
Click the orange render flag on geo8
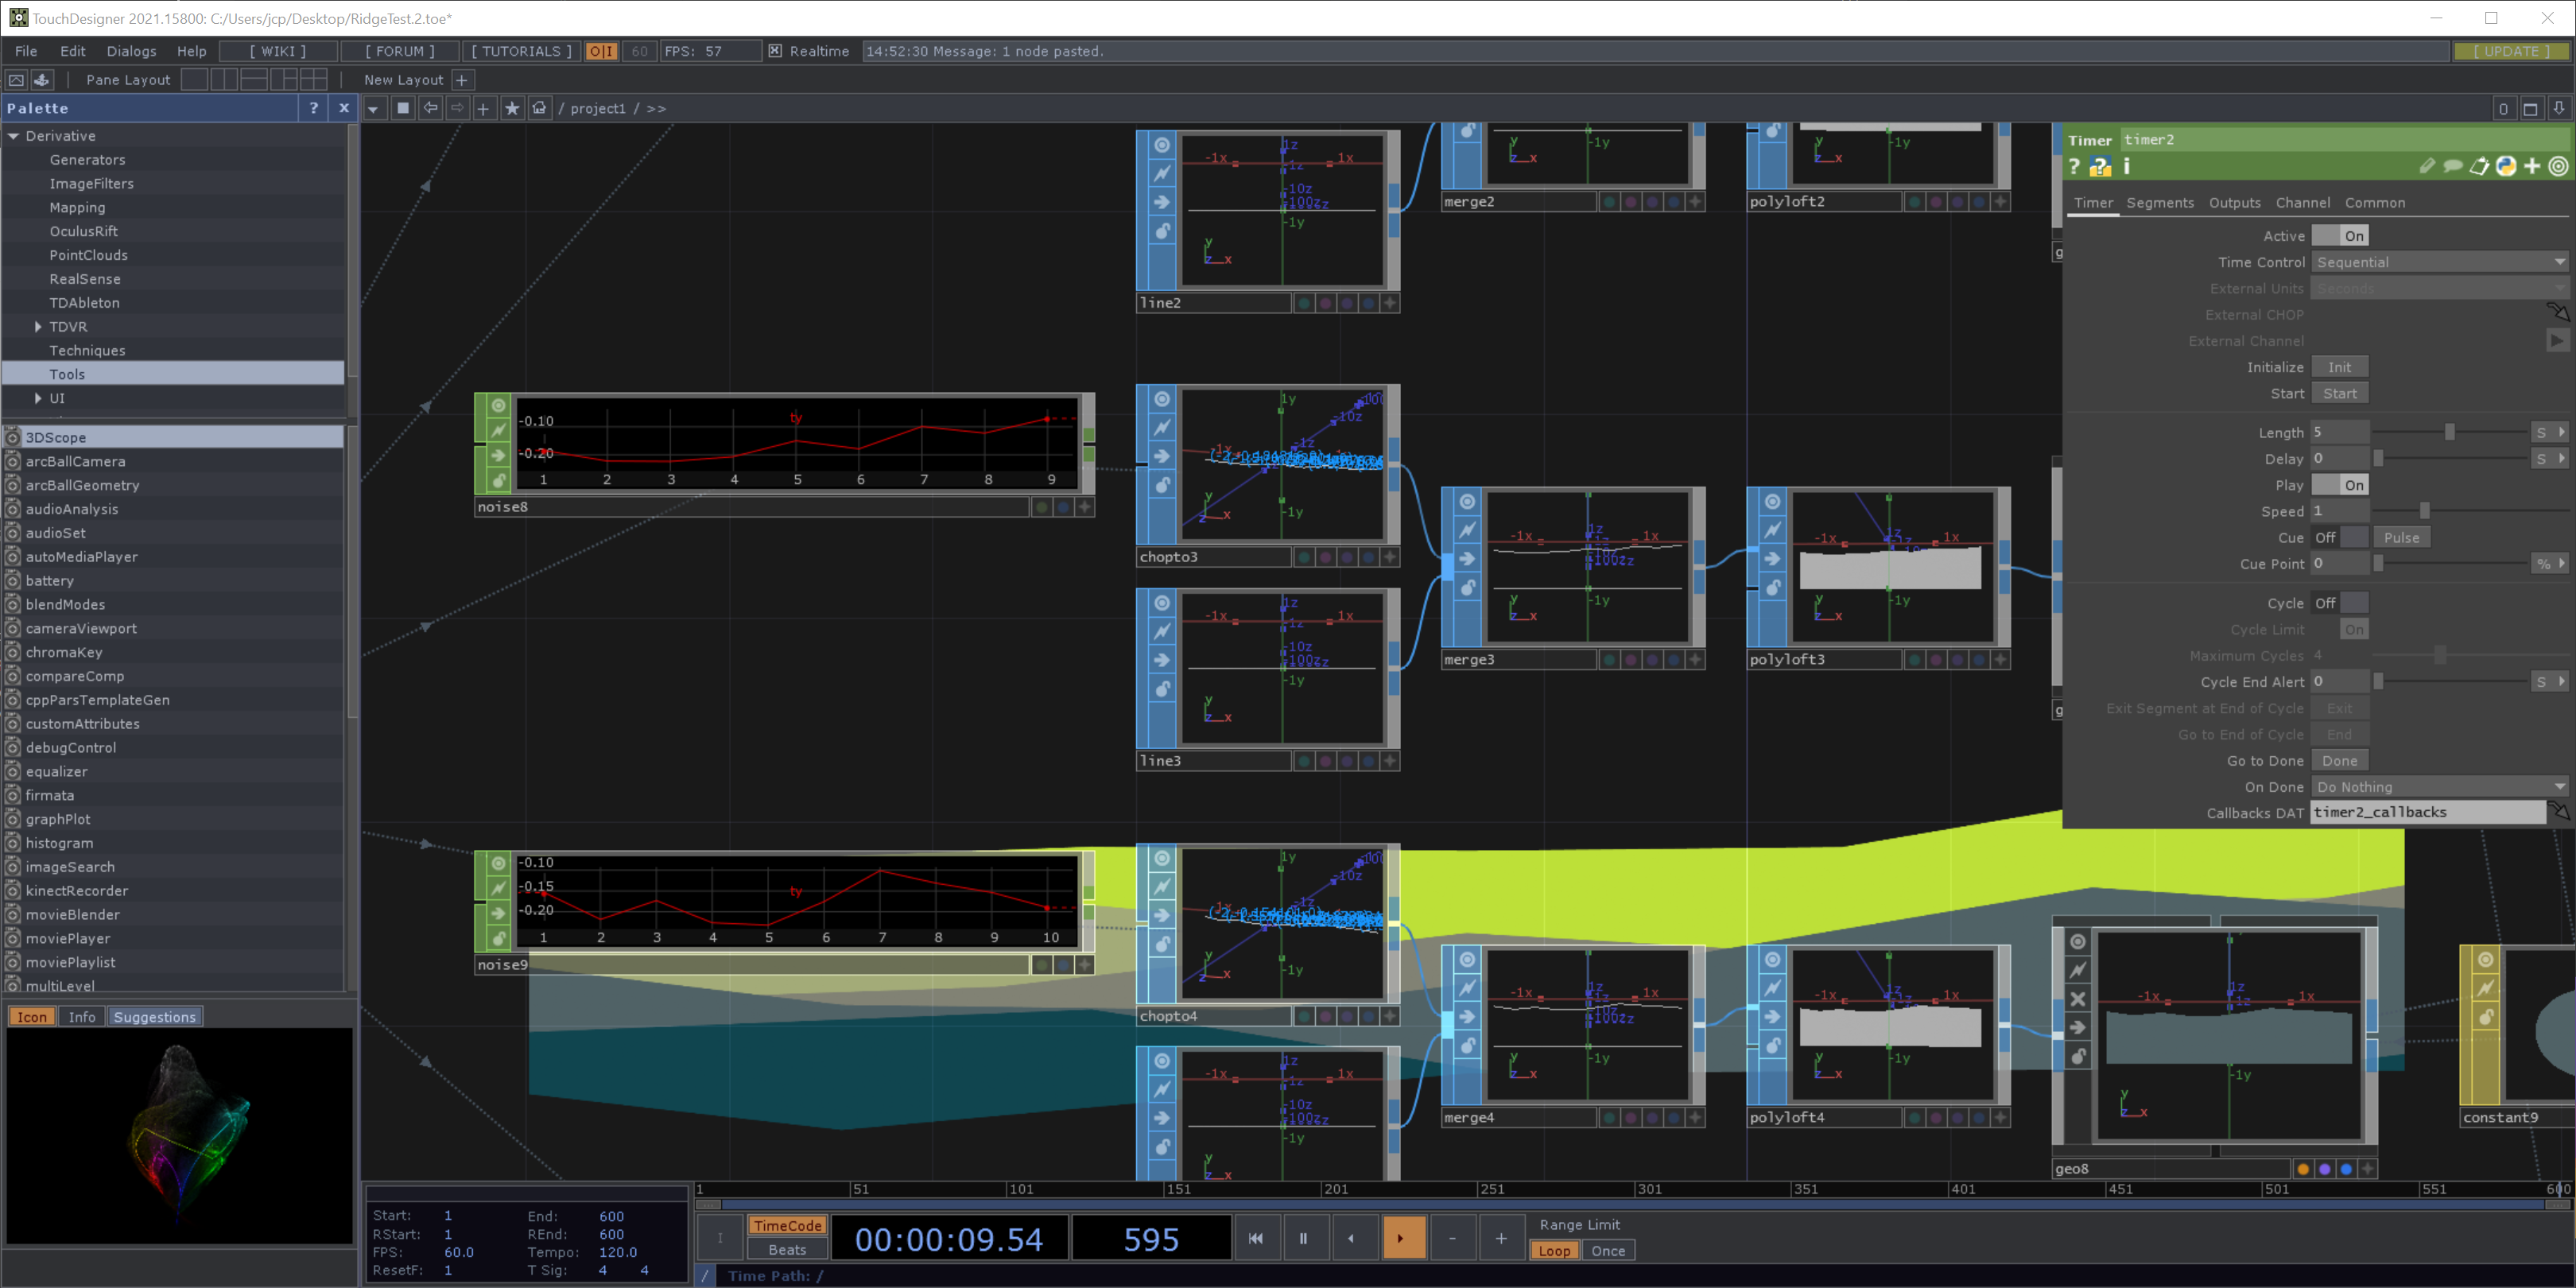(x=2303, y=1168)
